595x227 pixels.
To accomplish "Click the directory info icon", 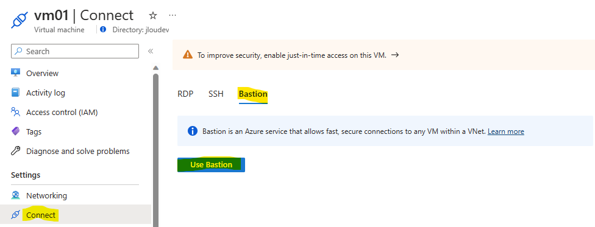I will coord(104,30).
